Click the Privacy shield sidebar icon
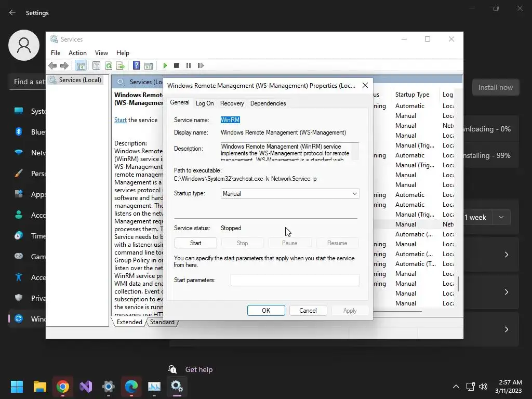Screen dimensions: 532x399 tap(19, 298)
